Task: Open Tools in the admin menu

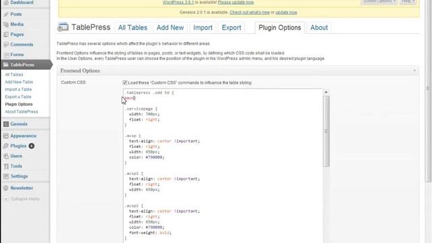Action: pos(16,166)
